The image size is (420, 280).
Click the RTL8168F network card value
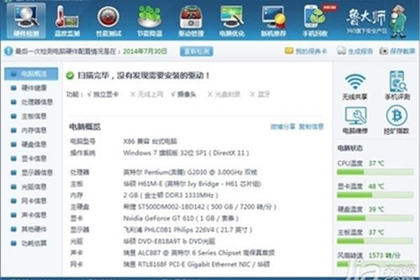pos(197,264)
